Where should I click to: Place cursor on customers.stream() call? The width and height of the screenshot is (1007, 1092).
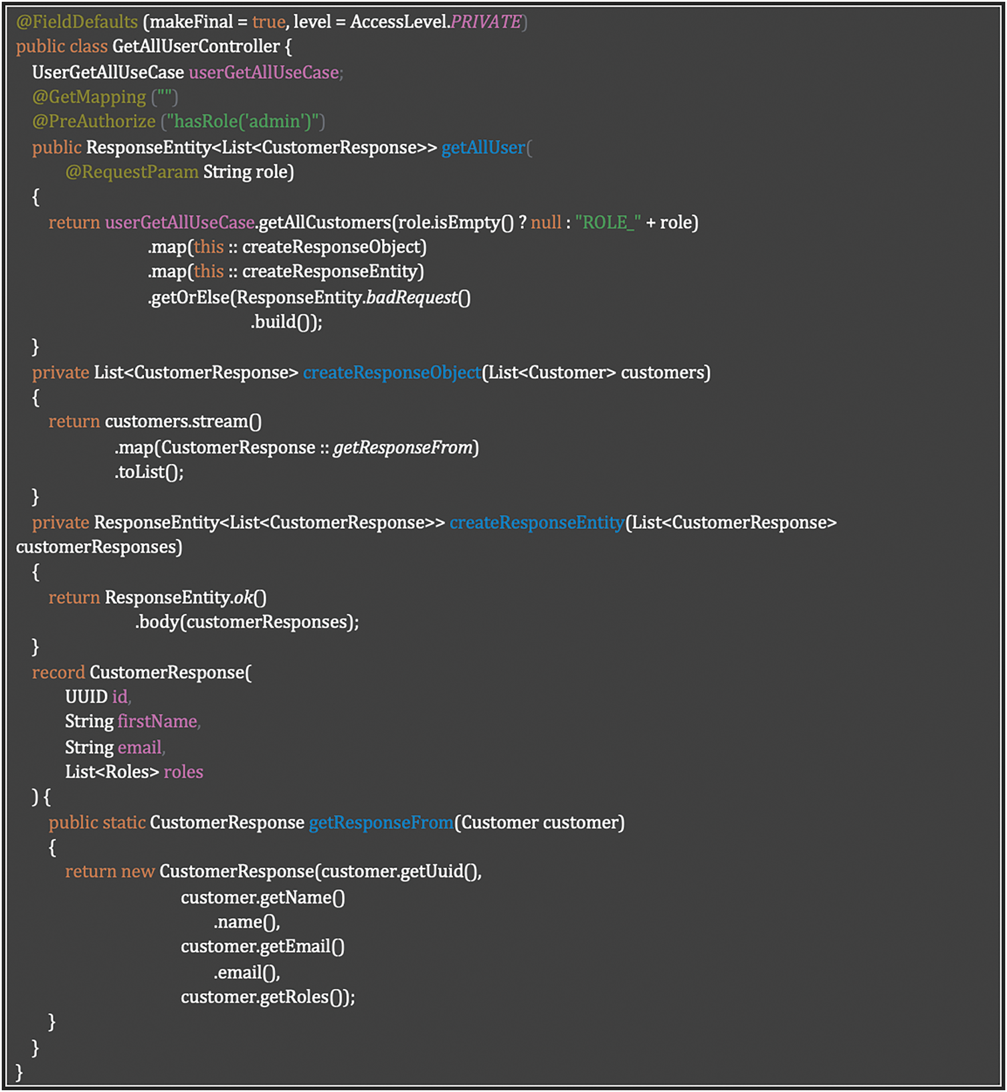point(183,422)
